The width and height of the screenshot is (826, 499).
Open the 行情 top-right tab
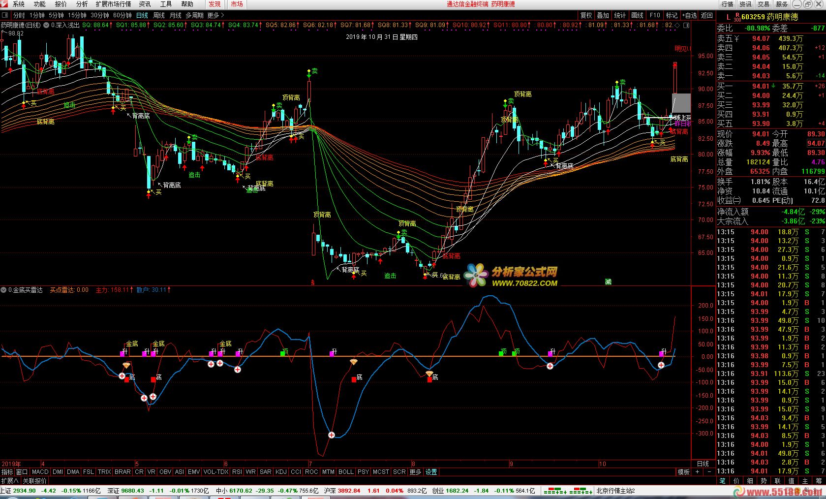[x=727, y=4]
